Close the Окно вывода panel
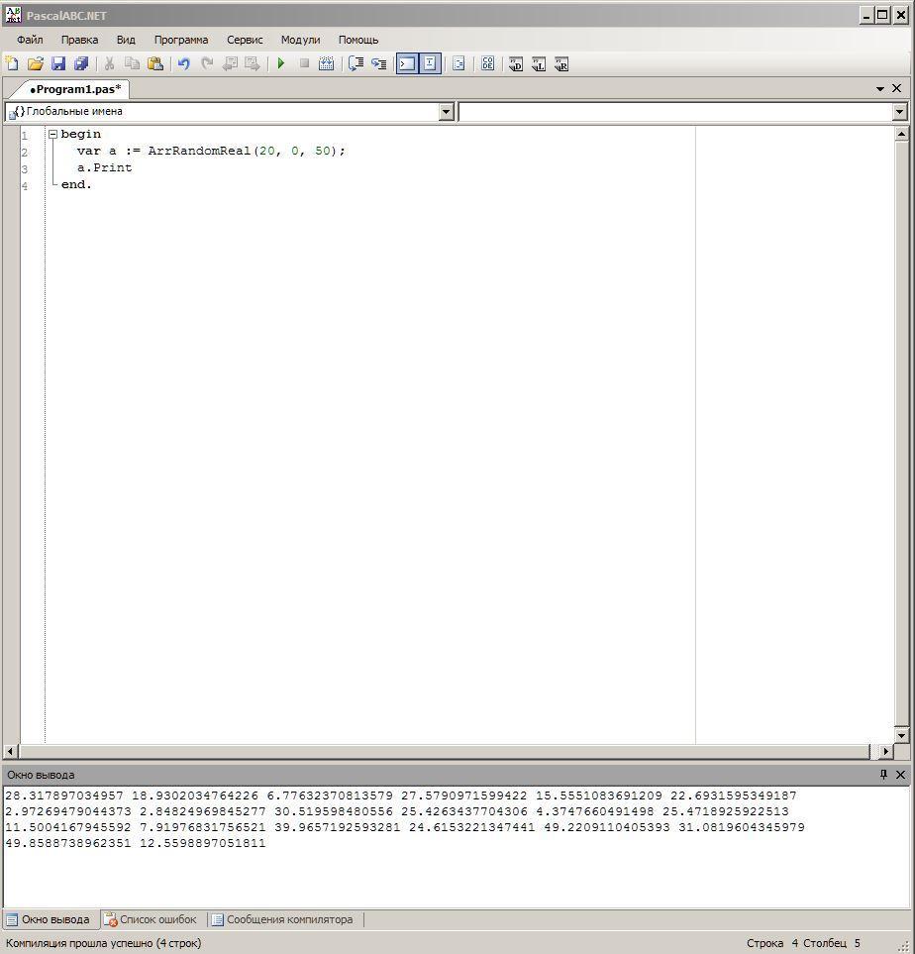 point(900,775)
